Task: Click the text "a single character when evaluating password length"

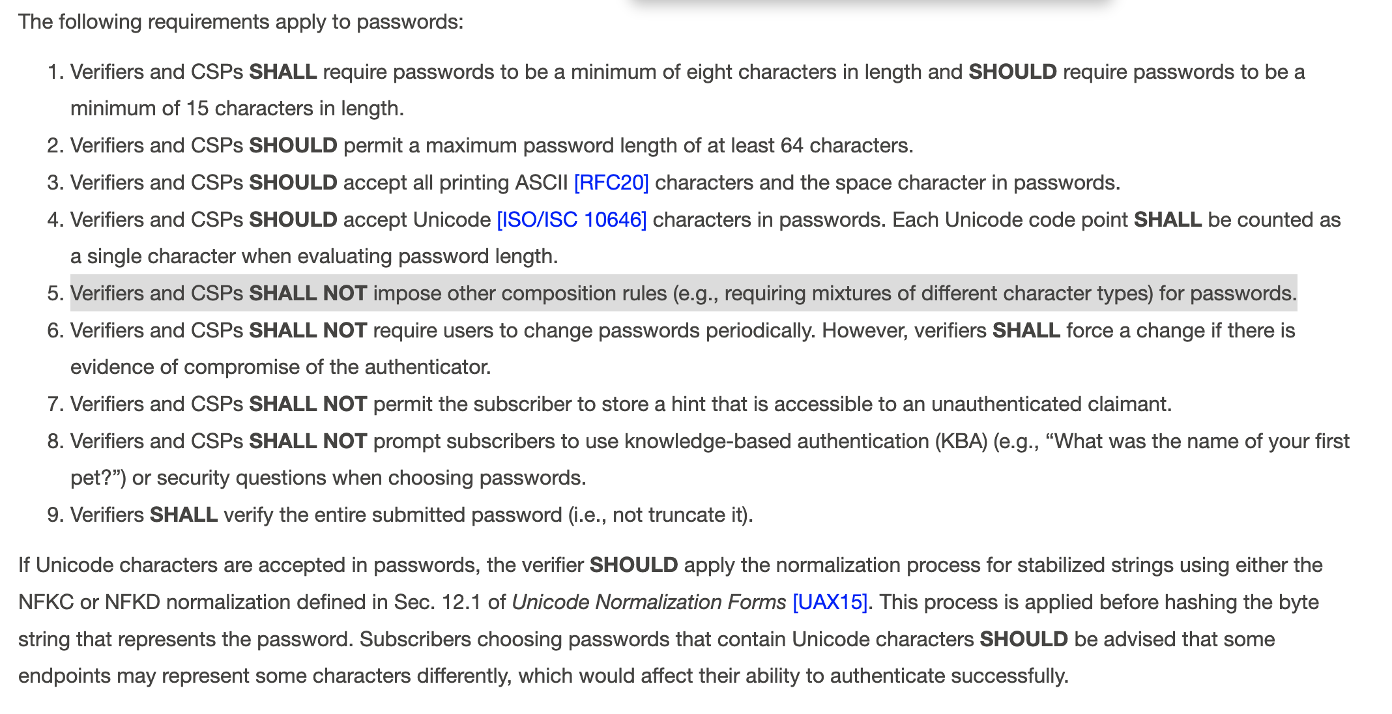Action: [314, 256]
